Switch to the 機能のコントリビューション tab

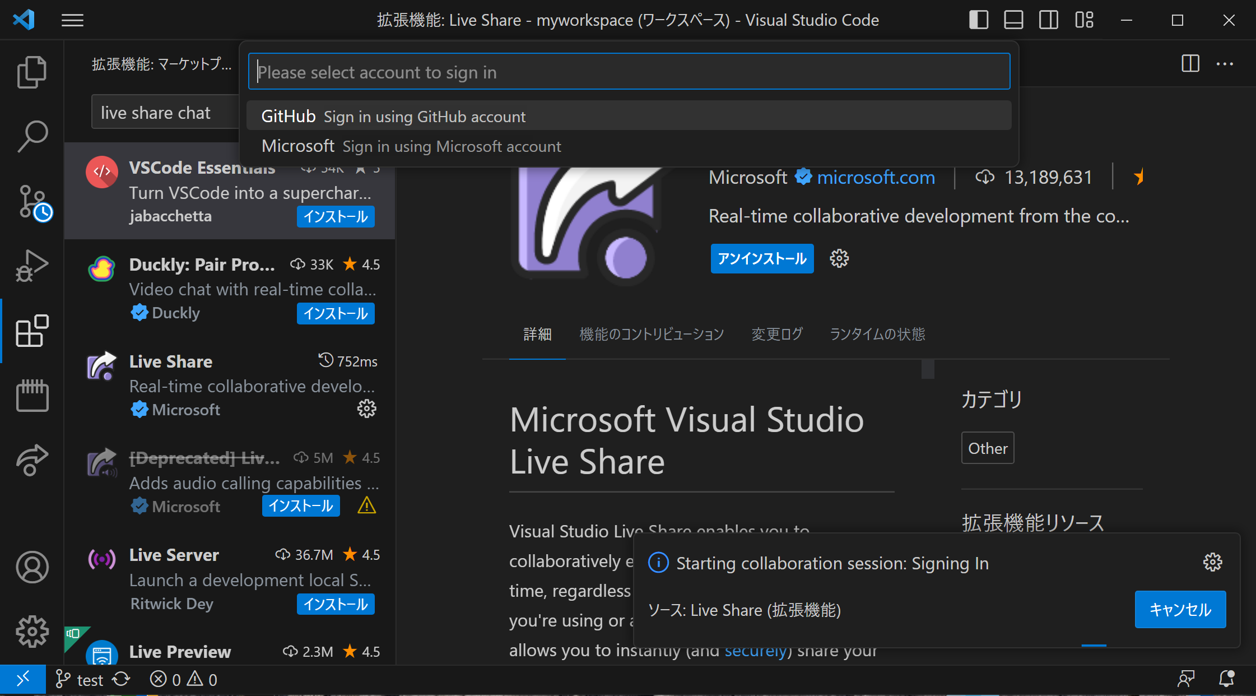coord(652,334)
